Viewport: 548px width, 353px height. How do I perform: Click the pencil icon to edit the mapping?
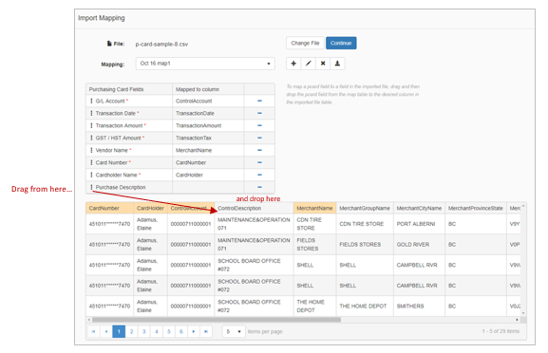pos(309,64)
